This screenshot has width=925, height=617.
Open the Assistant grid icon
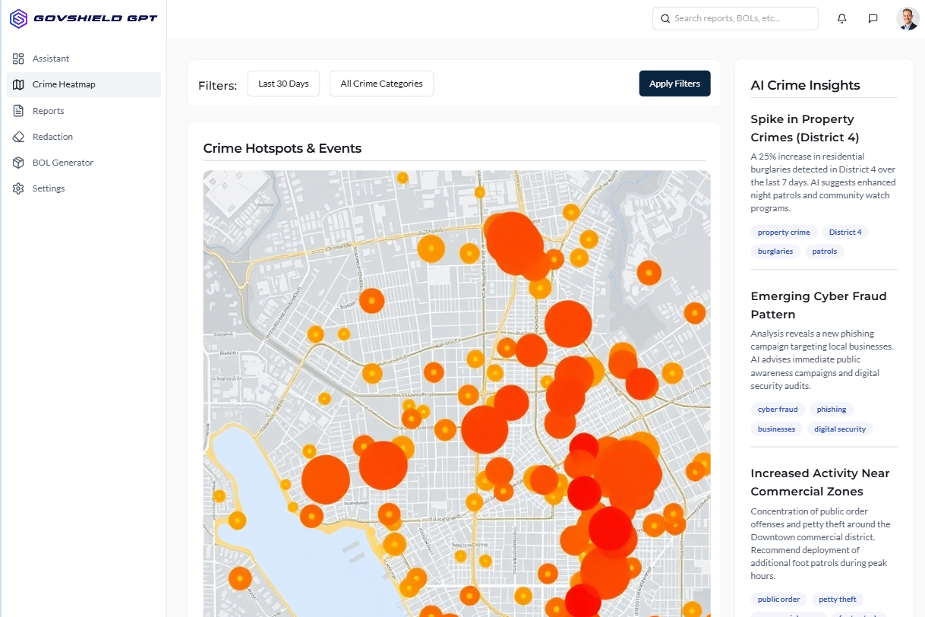tap(19, 59)
